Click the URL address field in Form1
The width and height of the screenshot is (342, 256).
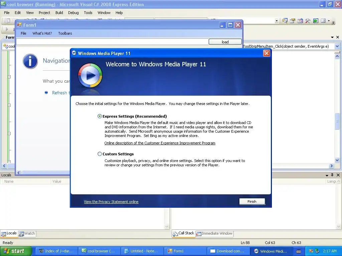[112, 42]
